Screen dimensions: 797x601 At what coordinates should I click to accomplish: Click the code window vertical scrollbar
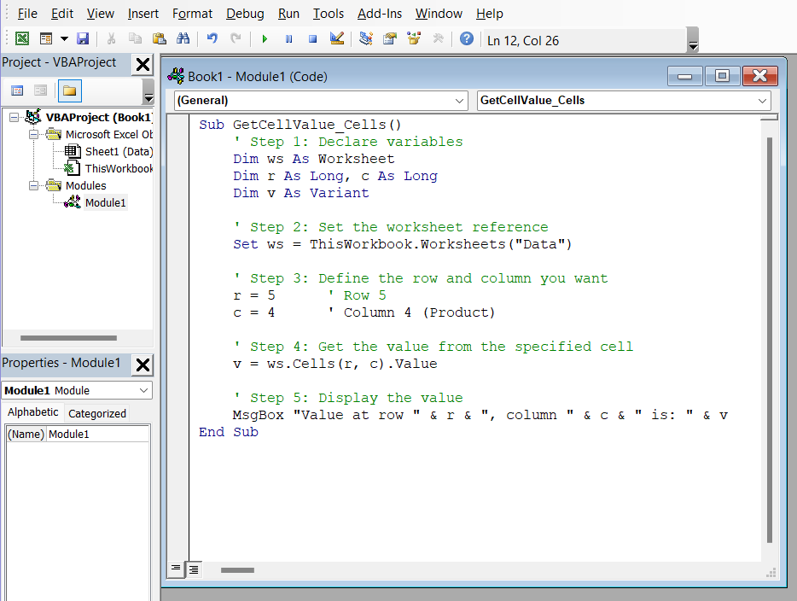coord(769,341)
